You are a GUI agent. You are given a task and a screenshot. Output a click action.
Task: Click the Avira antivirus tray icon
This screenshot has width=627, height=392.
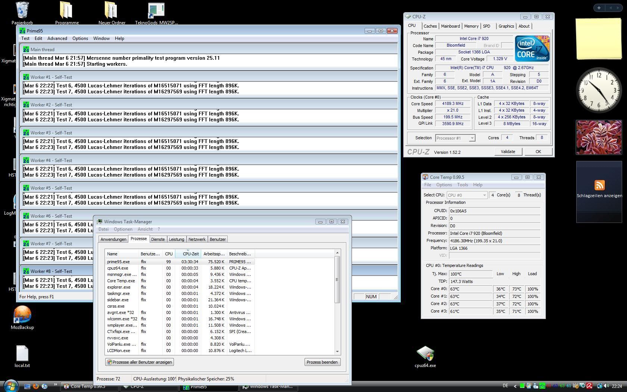589,386
